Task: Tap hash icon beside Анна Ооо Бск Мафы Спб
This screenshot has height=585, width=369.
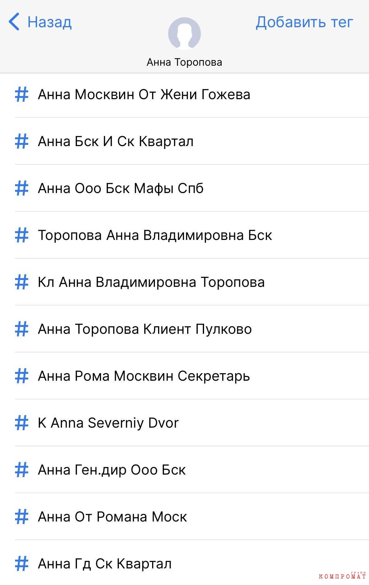Action: coord(22,188)
